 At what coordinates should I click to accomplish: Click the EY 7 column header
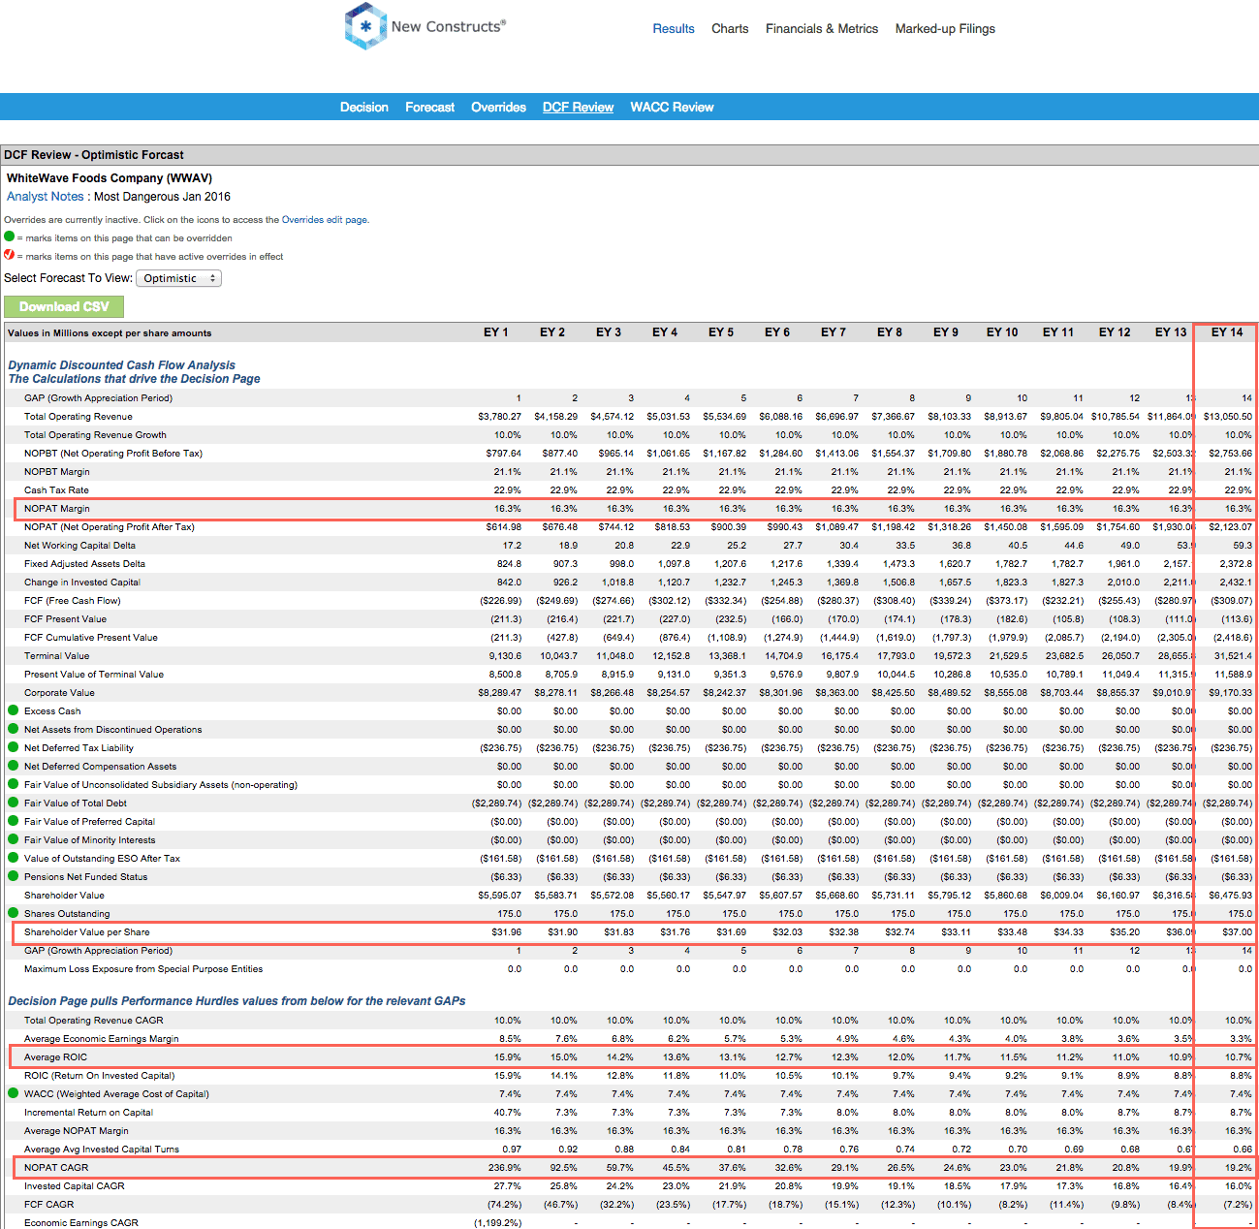pyautogui.click(x=834, y=332)
